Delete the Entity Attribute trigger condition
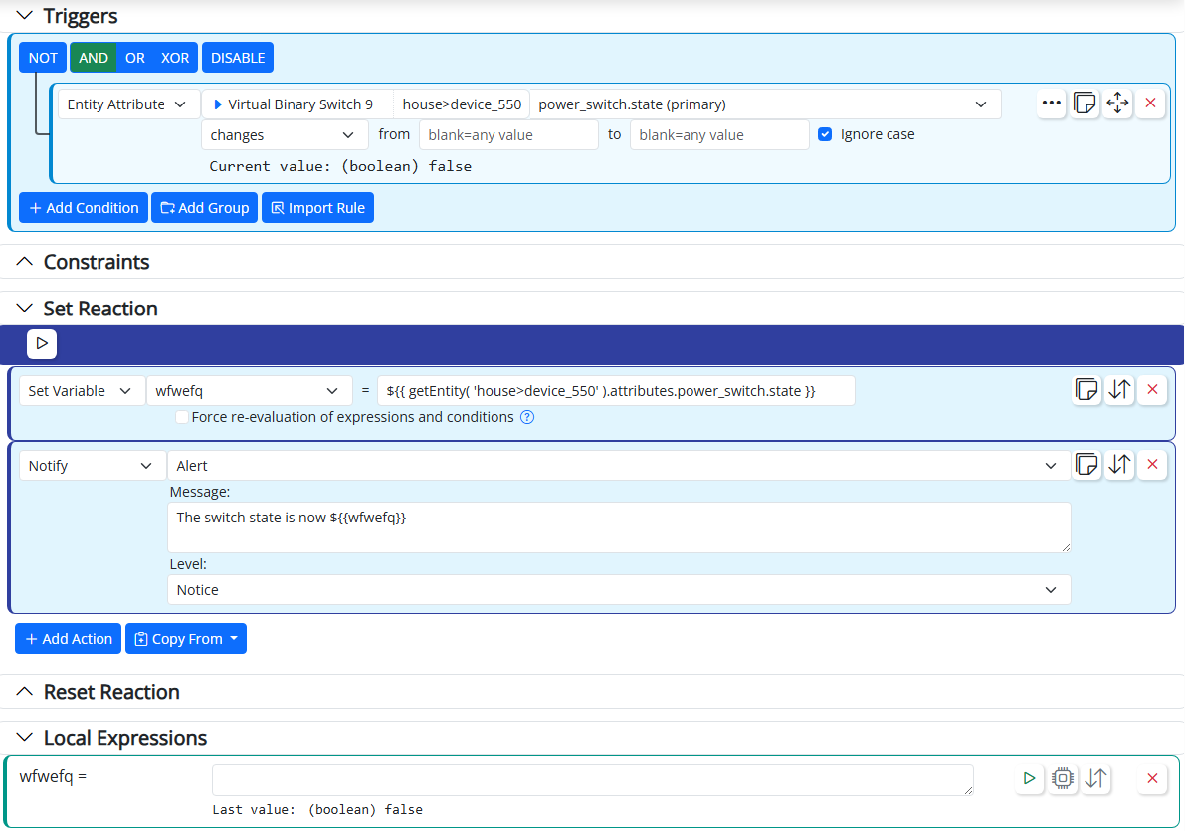This screenshot has height=831, width=1185. tap(1151, 103)
